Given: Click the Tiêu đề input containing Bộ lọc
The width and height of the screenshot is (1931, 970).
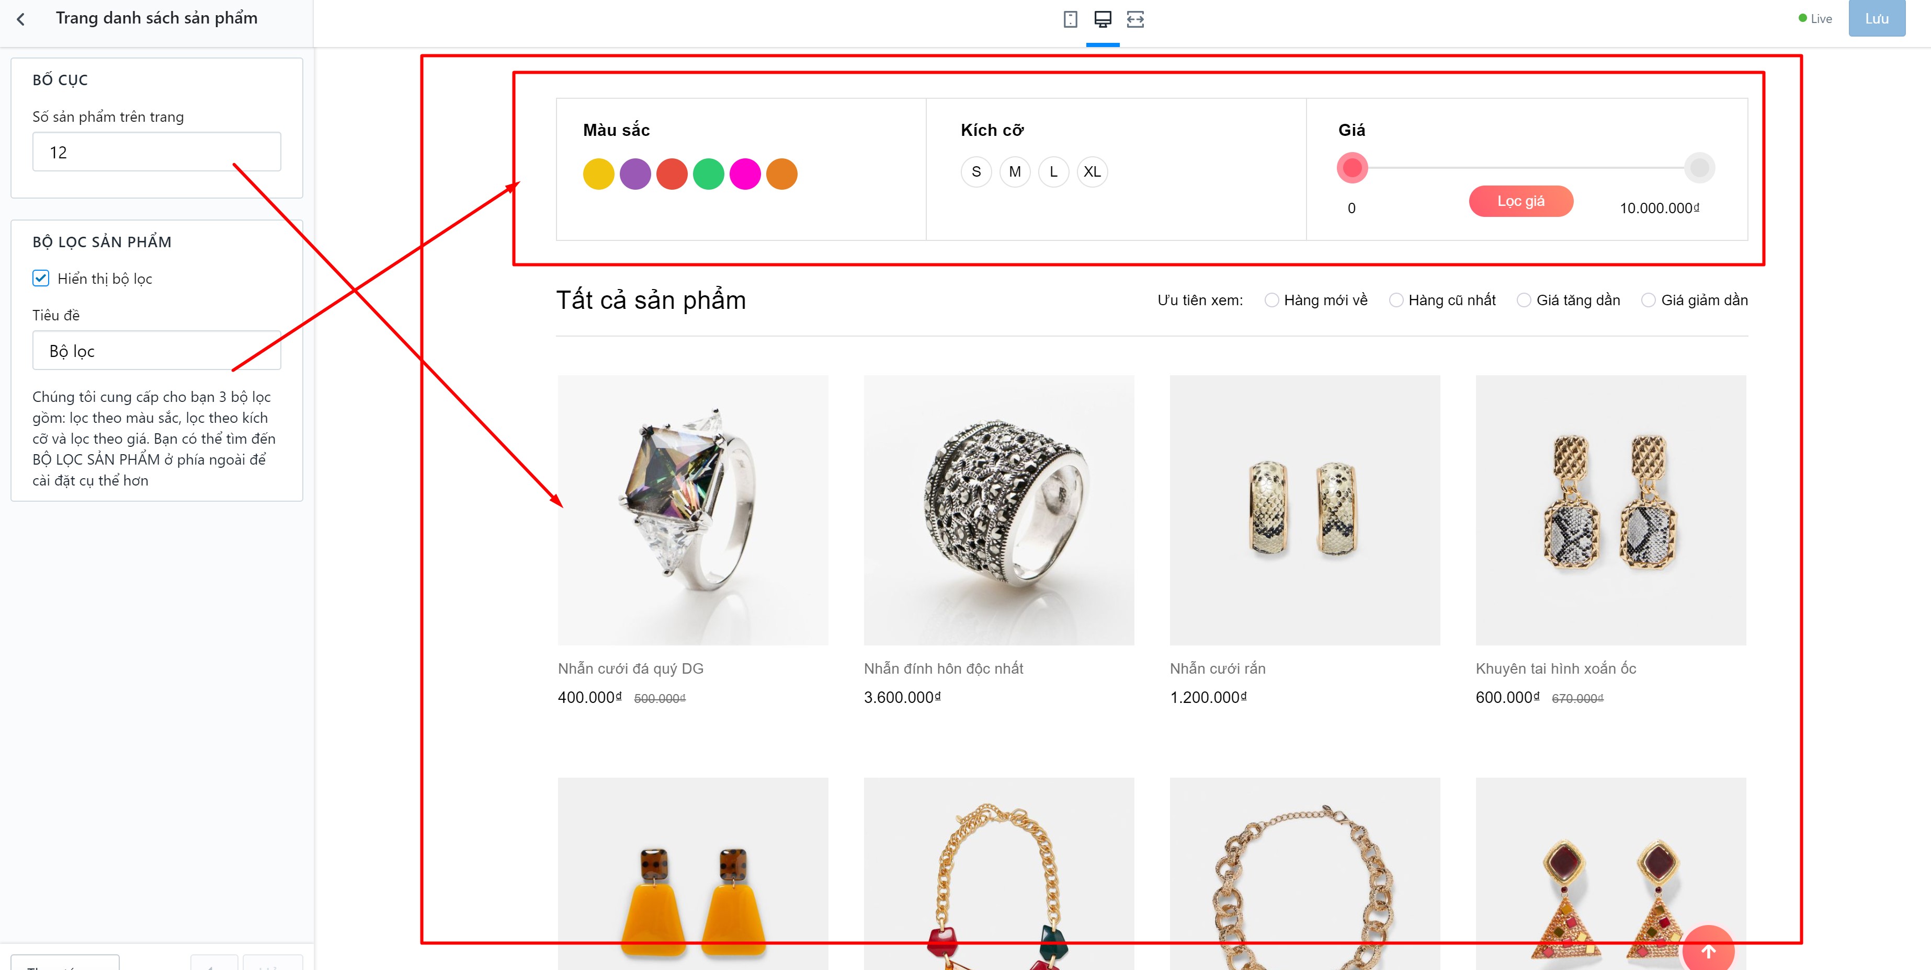Looking at the screenshot, I should pos(157,351).
